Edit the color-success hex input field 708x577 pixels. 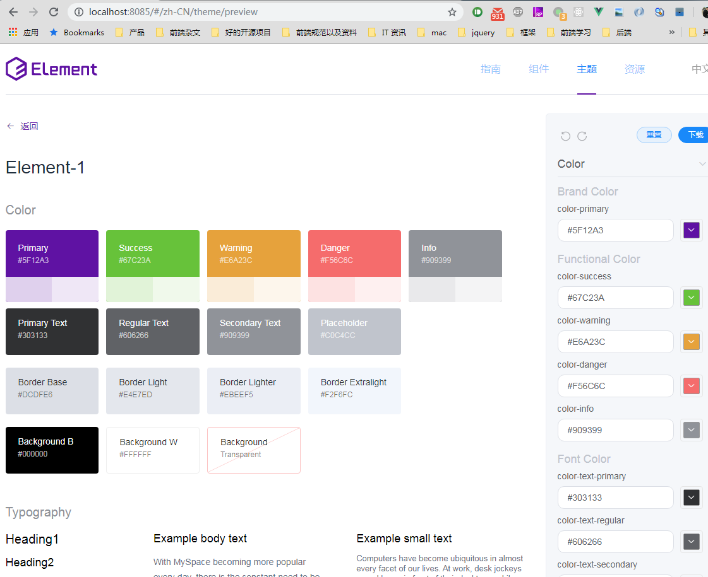point(615,298)
